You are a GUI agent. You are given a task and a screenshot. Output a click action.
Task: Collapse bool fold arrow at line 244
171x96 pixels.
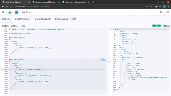coord(8,43)
